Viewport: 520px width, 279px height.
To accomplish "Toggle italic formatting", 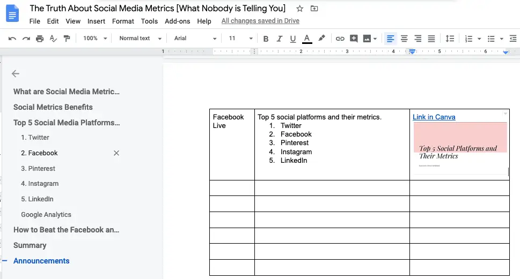I will pos(279,39).
